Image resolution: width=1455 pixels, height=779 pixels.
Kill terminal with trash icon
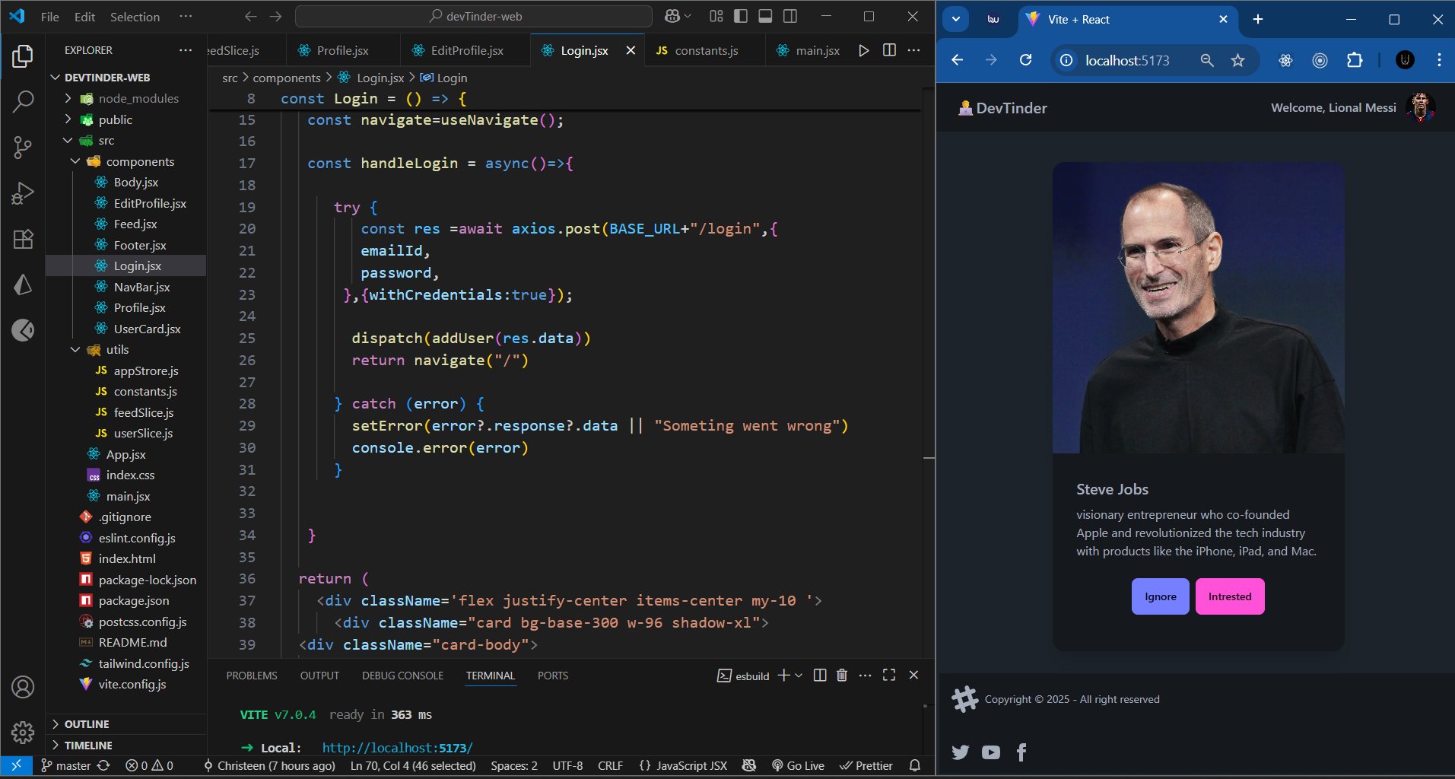[x=842, y=676]
